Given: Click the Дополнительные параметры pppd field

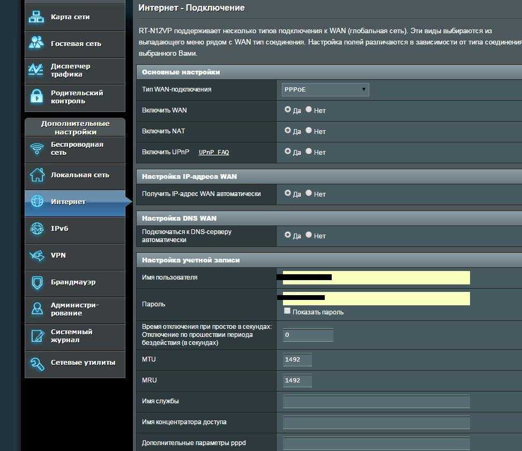Looking at the screenshot, I should point(376,444).
